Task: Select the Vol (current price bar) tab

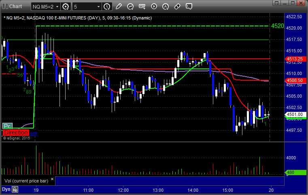Action: tap(26, 181)
